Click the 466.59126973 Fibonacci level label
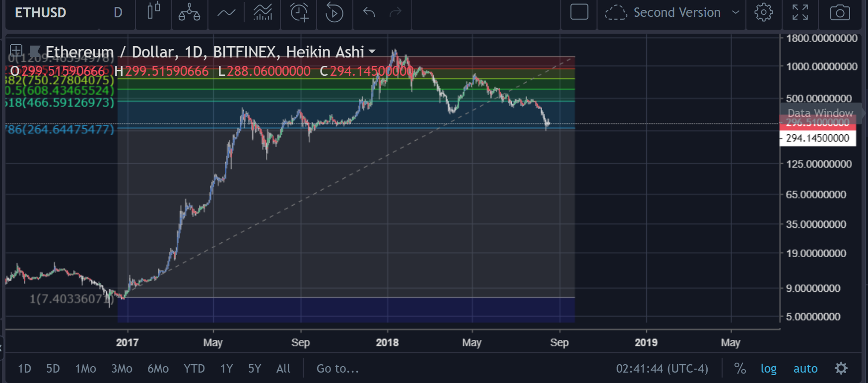This screenshot has width=868, height=383. pyautogui.click(x=60, y=103)
